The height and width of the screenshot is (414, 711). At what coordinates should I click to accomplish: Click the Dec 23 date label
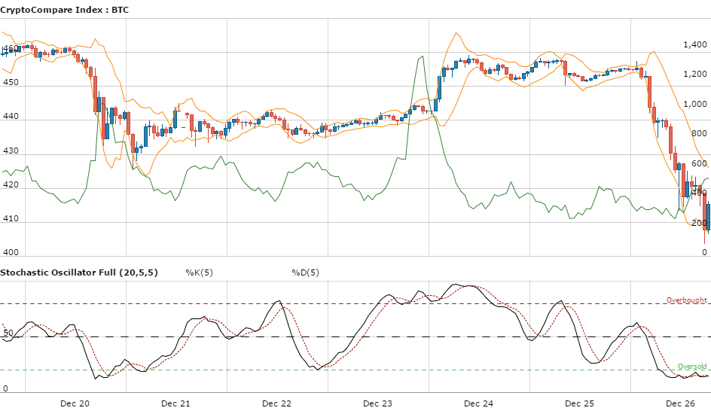(x=377, y=403)
